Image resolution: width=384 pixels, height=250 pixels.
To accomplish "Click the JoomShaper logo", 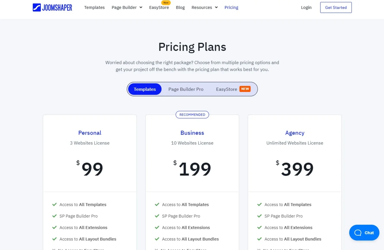I will [x=52, y=7].
